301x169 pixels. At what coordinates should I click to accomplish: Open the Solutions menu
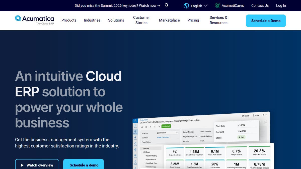tap(116, 20)
